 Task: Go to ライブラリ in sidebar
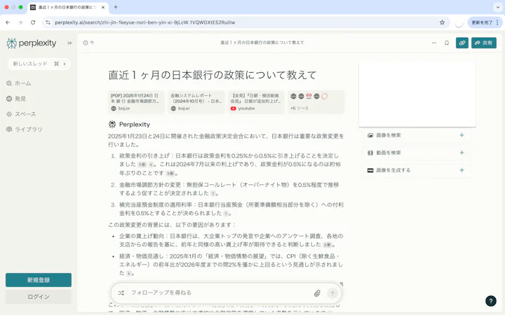25,129
